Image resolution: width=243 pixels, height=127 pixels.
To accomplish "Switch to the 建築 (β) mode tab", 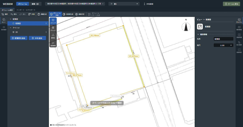I will click(35, 4).
